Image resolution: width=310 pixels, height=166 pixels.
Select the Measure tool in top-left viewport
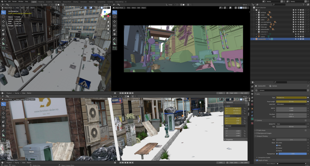click(x=3, y=43)
